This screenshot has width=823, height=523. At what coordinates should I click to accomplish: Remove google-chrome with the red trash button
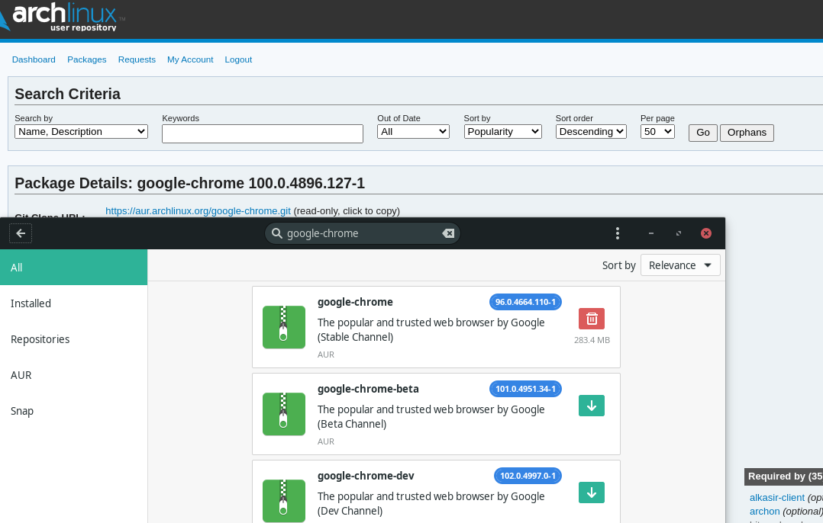tap(591, 319)
